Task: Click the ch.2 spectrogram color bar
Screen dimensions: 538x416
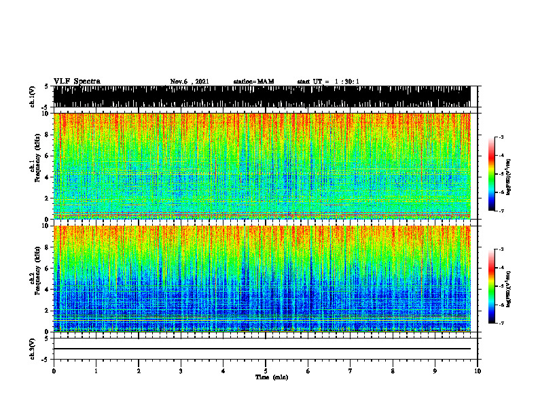Action: click(492, 286)
